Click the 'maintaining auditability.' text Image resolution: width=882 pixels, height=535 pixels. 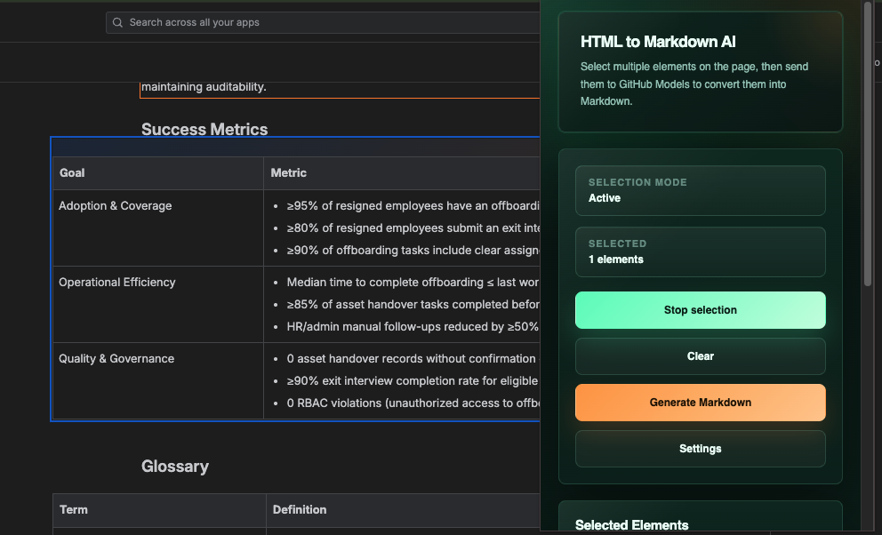tap(204, 86)
